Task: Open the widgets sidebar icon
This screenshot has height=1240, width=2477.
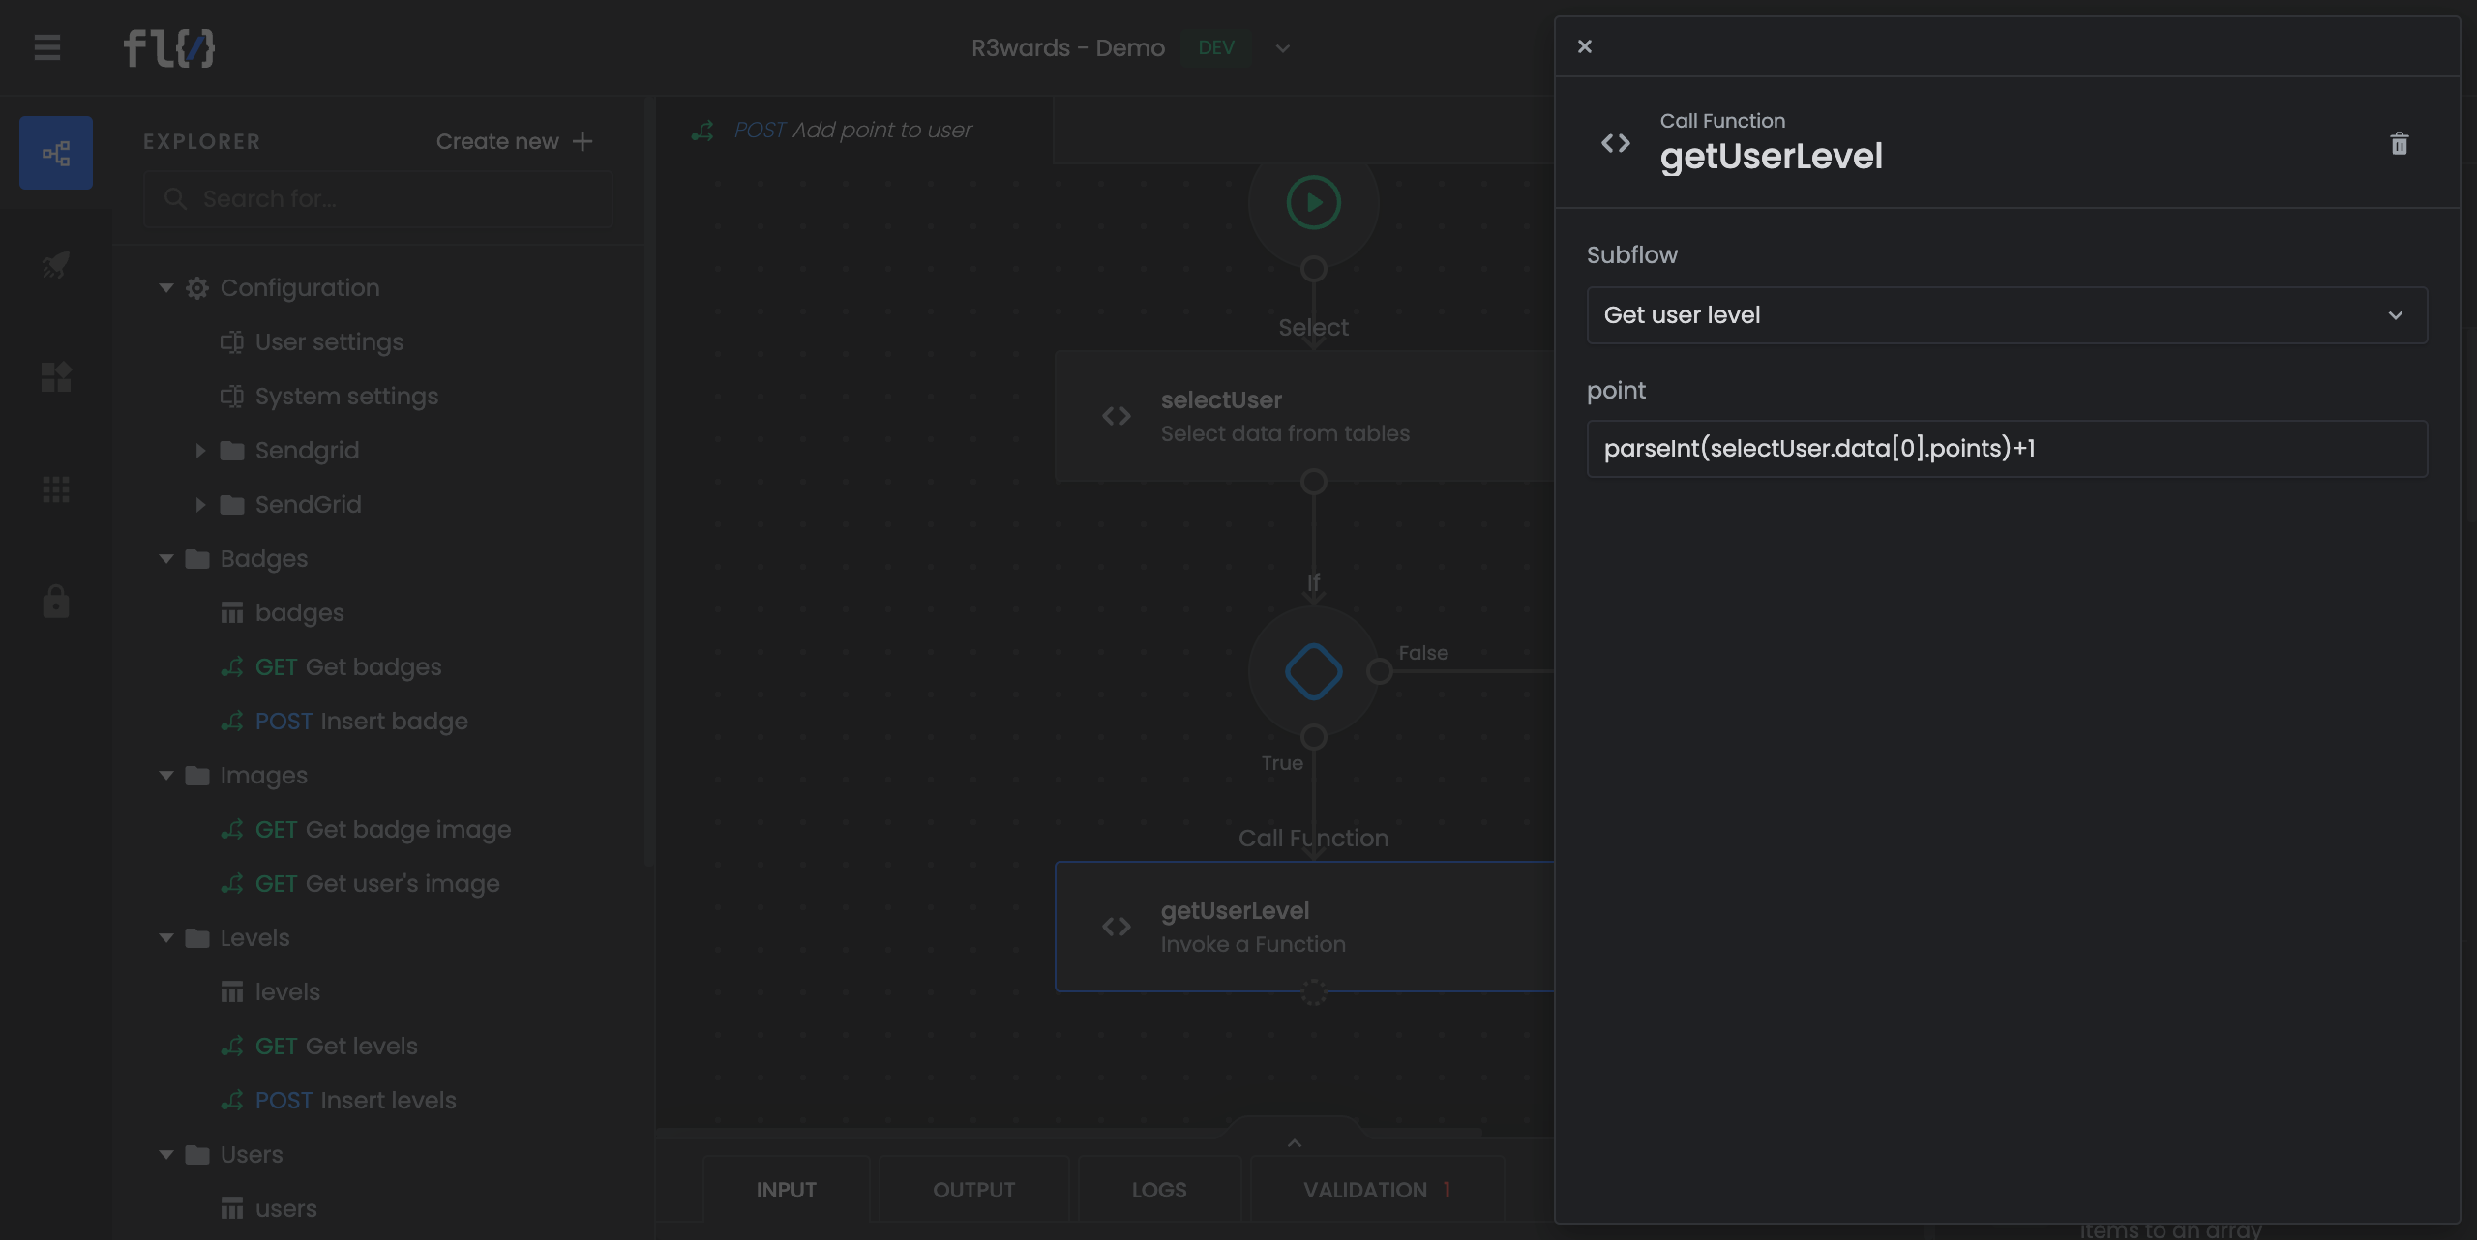Action: click(56, 376)
